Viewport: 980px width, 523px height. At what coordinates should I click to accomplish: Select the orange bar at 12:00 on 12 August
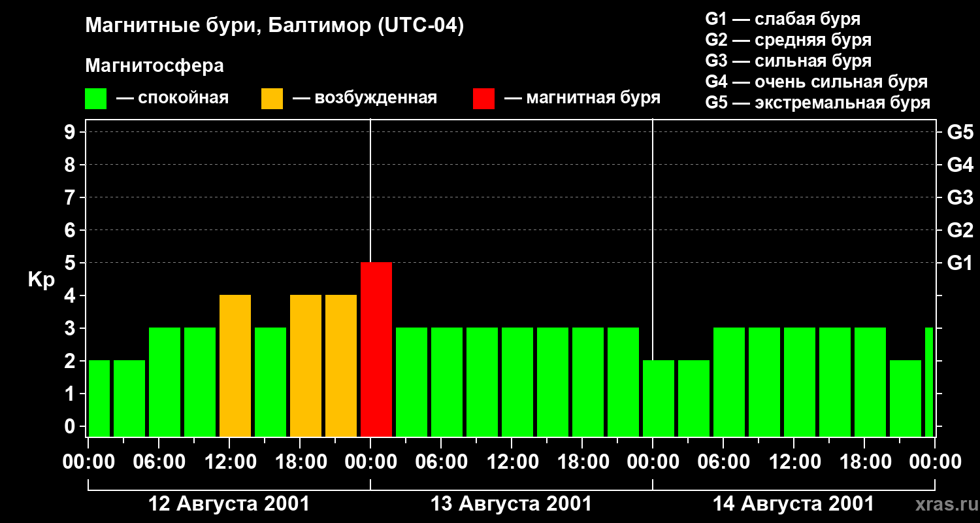[235, 365]
